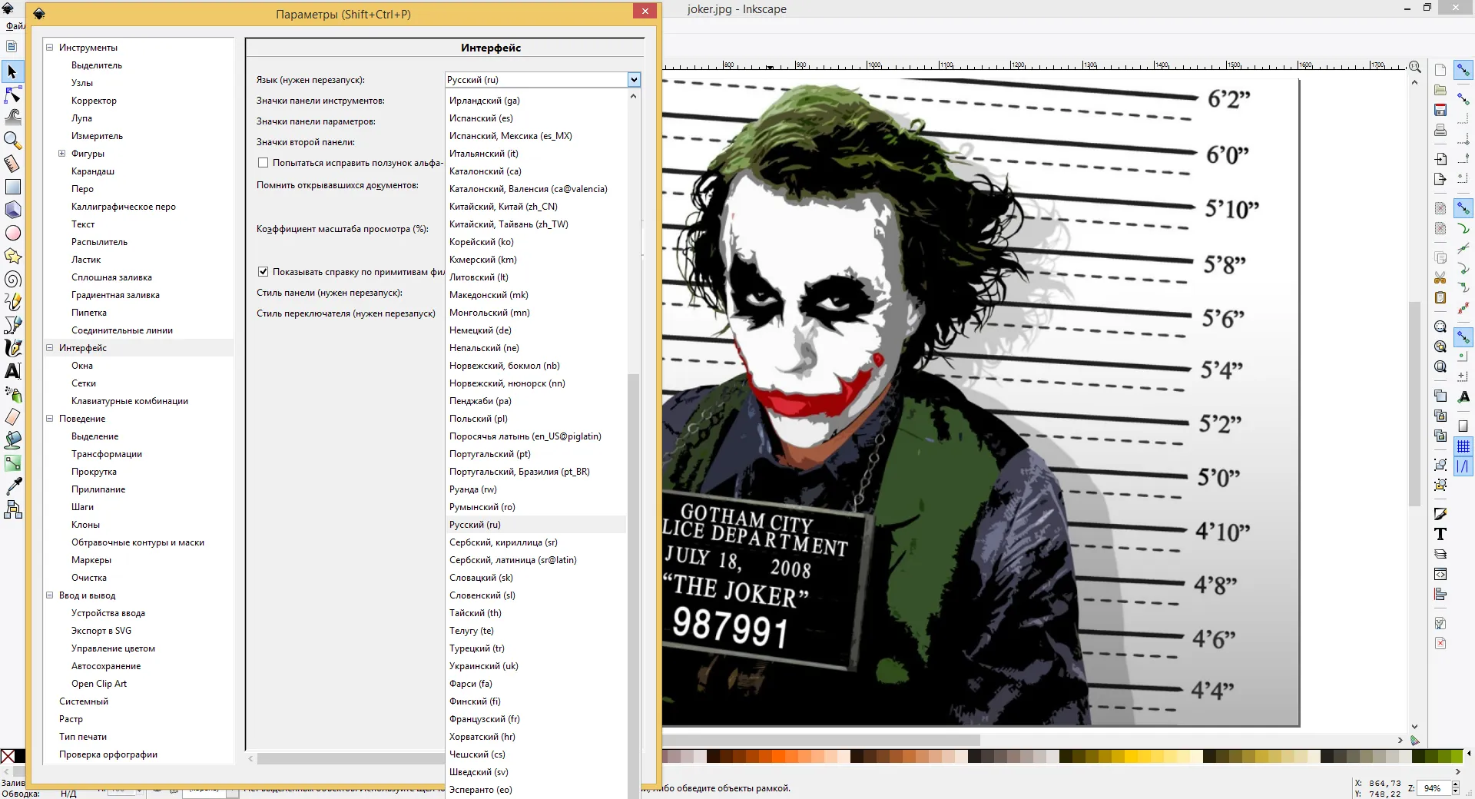Activate the Spiral tool
This screenshot has height=799, width=1475.
12,279
